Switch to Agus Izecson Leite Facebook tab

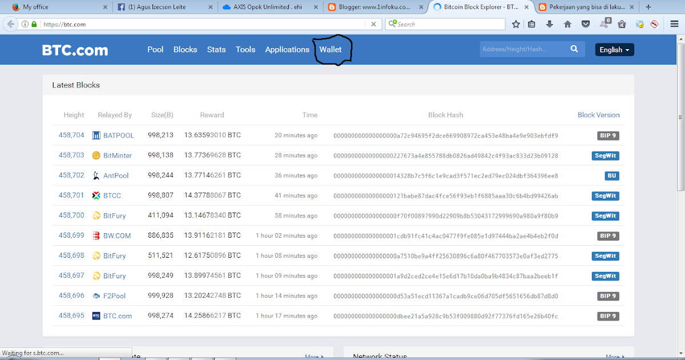click(x=165, y=7)
